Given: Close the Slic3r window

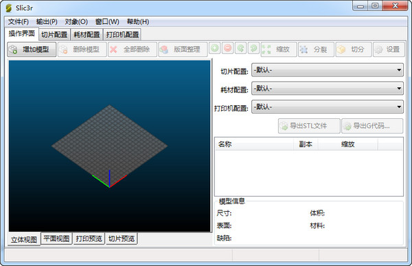Looking at the screenshot, I should (x=395, y=5).
